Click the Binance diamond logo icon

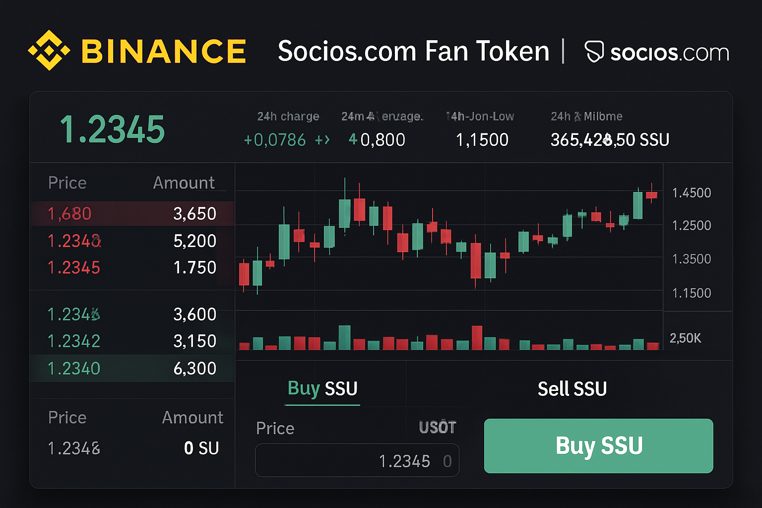pos(49,51)
